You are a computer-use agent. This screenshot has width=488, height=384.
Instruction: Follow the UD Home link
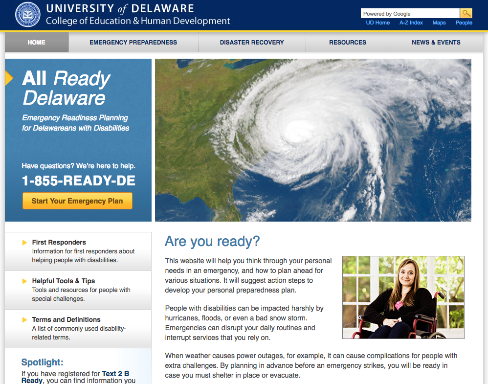point(378,23)
